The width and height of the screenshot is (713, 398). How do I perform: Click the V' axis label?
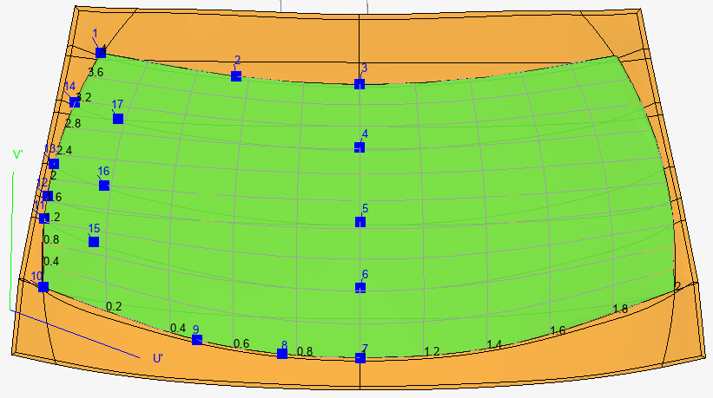[17, 155]
